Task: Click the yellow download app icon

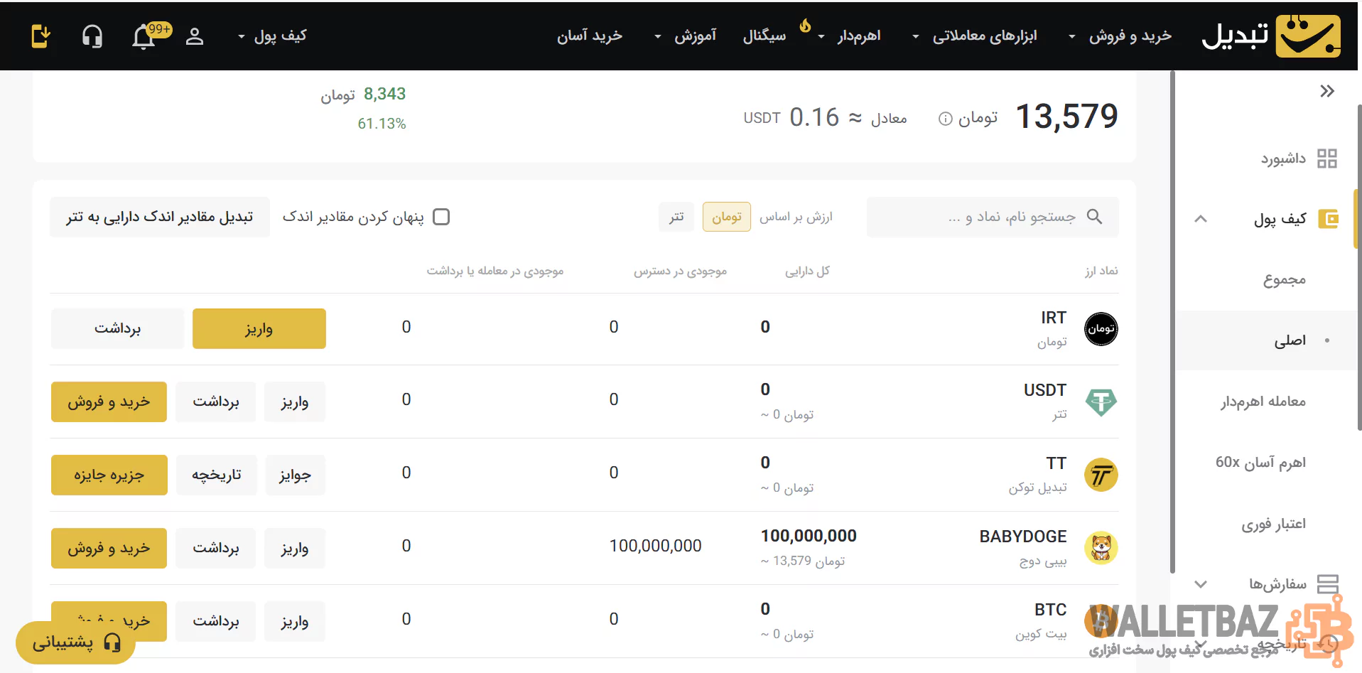Action: tap(41, 36)
